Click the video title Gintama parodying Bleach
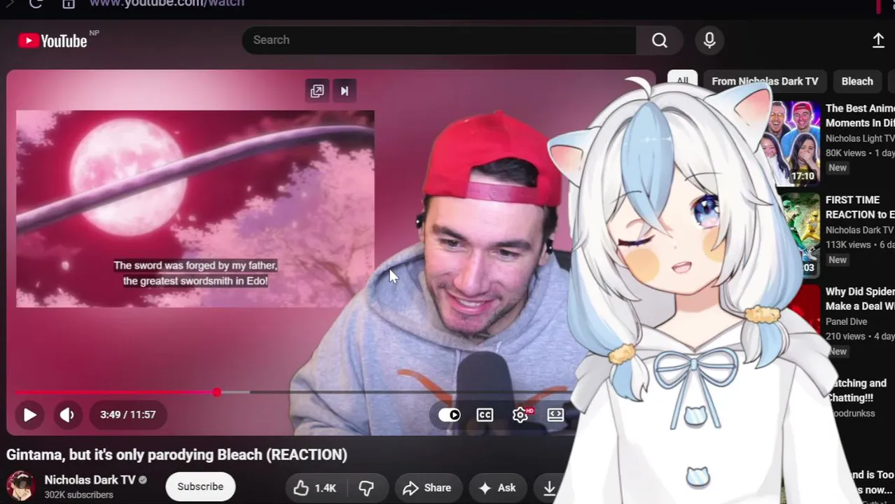 (176, 454)
